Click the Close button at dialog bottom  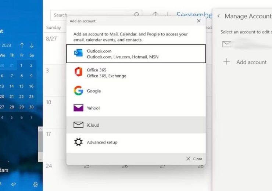(x=194, y=159)
